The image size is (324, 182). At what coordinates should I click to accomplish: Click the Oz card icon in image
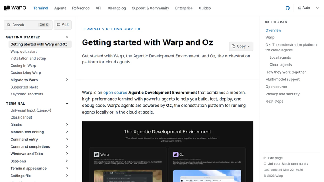[176, 154]
